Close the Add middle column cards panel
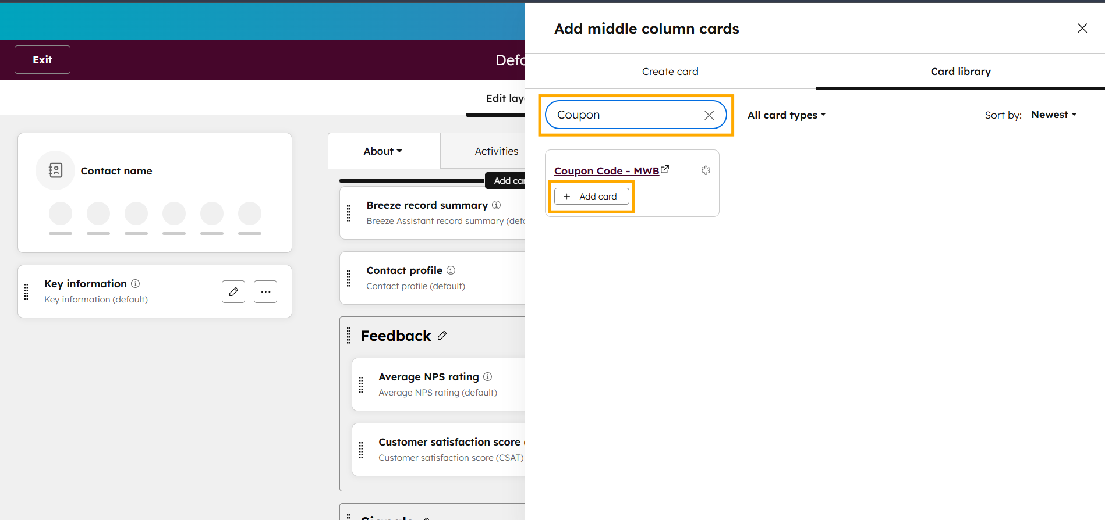The width and height of the screenshot is (1105, 520). point(1082,29)
